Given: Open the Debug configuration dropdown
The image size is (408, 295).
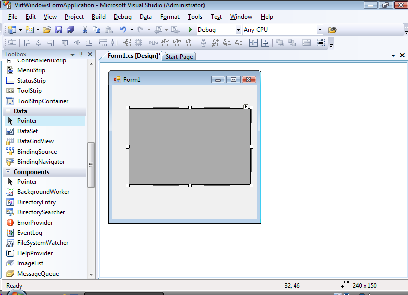Looking at the screenshot, I should [x=238, y=30].
